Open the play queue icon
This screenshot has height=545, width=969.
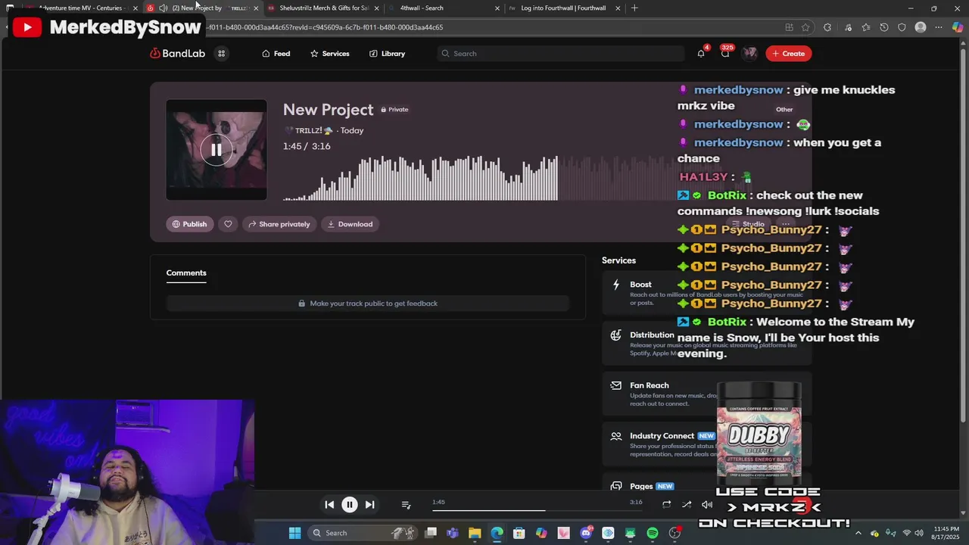(x=406, y=505)
